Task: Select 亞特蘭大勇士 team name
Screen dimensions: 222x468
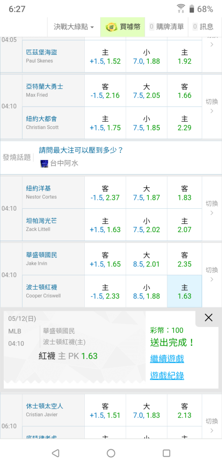Action: [44, 87]
